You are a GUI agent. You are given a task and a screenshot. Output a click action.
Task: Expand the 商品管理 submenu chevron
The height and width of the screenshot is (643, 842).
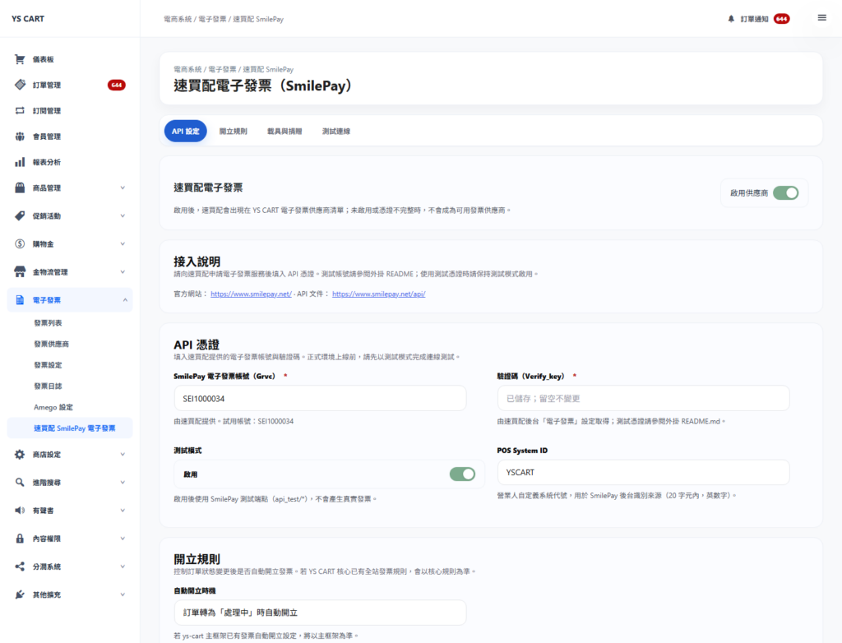pyautogui.click(x=123, y=188)
